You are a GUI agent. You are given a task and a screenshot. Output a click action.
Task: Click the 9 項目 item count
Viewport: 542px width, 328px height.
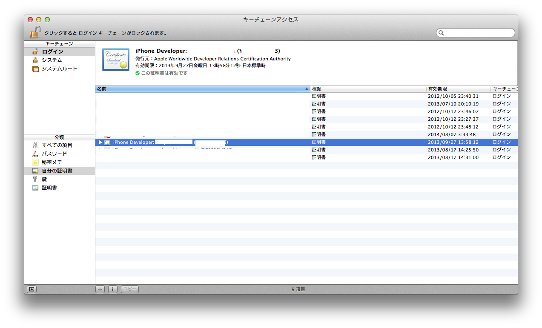point(298,289)
